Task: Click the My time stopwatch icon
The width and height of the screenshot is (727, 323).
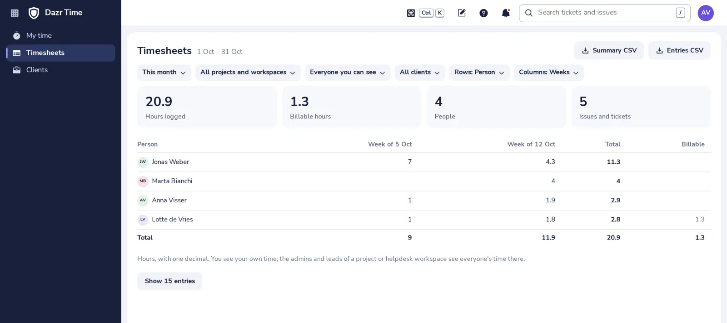Action: (x=17, y=35)
